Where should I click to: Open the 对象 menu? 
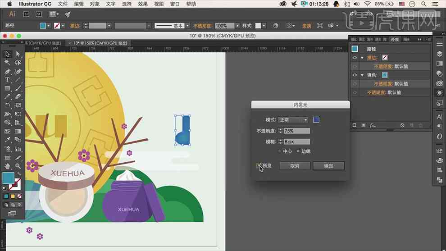pos(95,4)
